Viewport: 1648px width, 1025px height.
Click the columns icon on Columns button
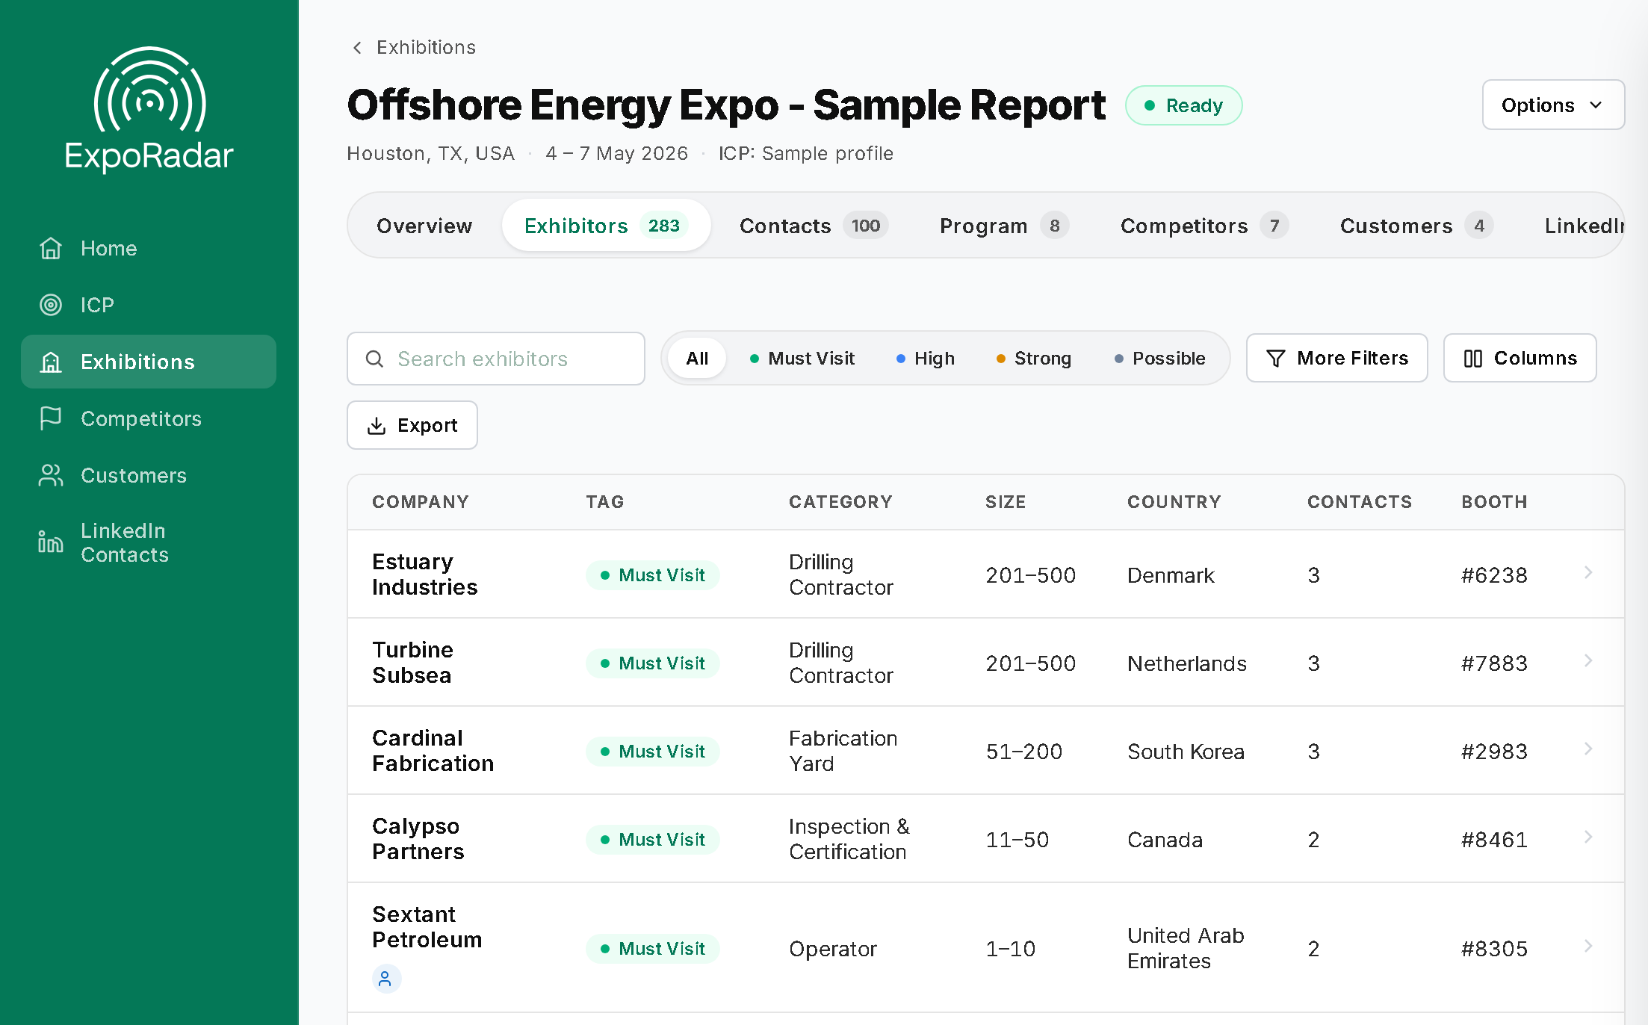[1473, 359]
